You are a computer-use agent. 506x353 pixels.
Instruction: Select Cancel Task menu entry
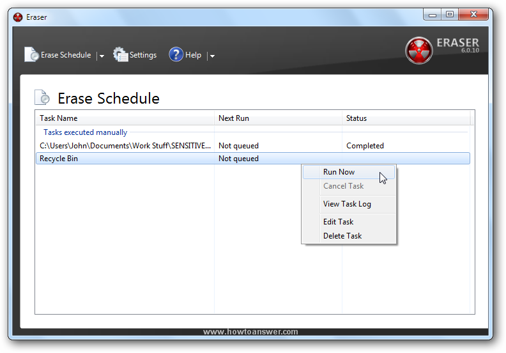pyautogui.click(x=349, y=186)
